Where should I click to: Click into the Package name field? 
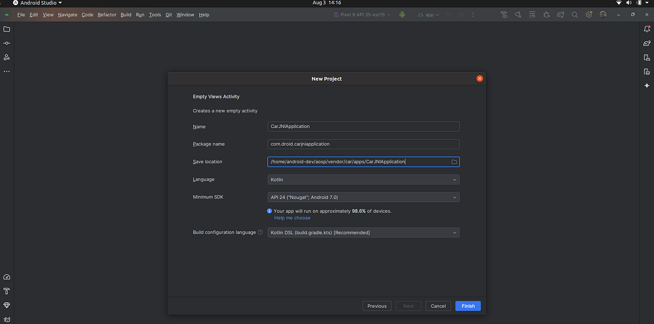point(364,144)
